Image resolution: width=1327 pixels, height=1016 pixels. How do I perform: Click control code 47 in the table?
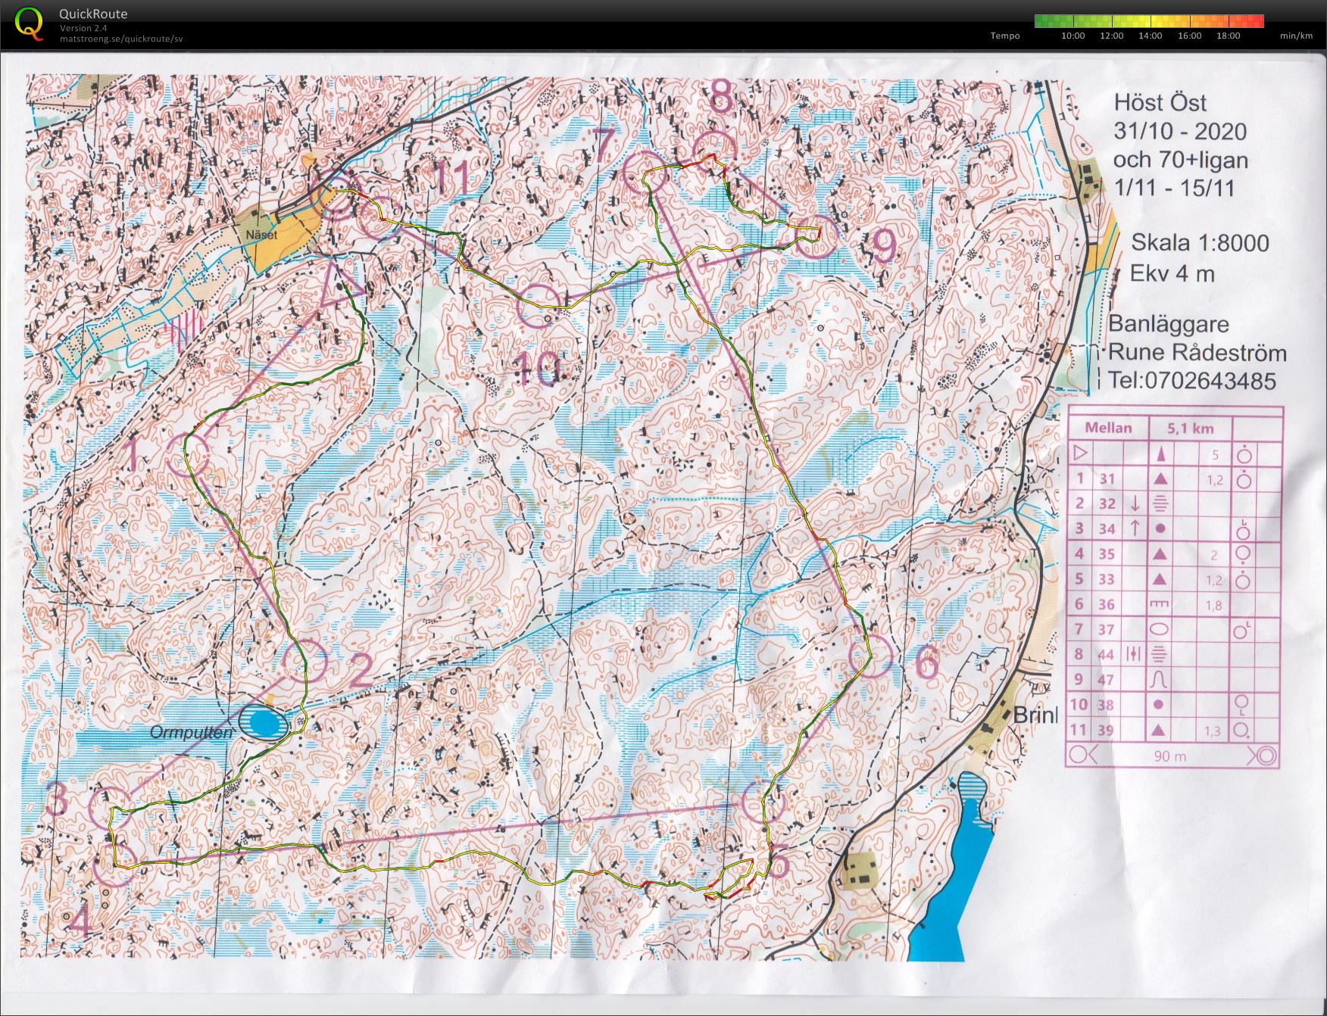[1107, 679]
